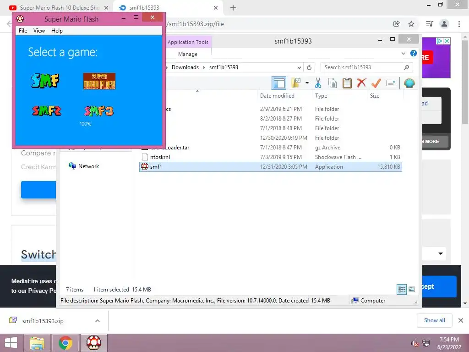Launch the SMF game logo
469x352 pixels.
pyautogui.click(x=45, y=81)
